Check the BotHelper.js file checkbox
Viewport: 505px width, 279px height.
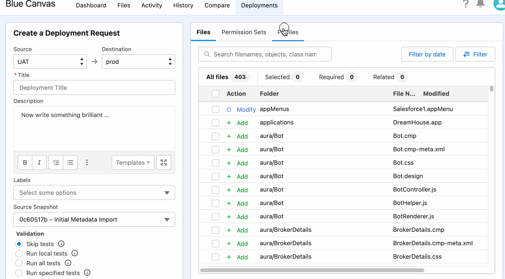coord(216,203)
